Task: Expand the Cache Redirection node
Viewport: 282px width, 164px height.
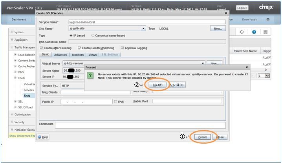Action: [x=15, y=66]
